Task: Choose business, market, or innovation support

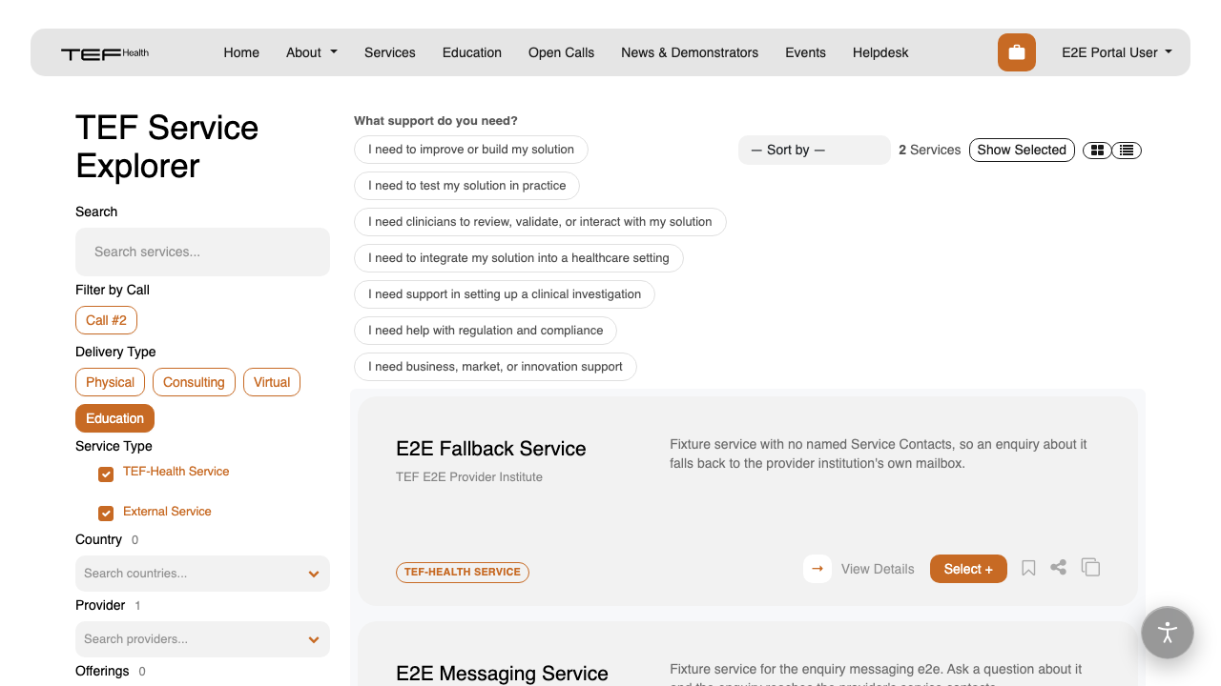Action: click(495, 367)
